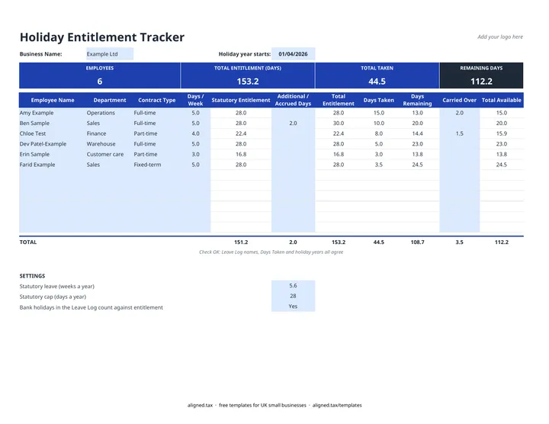Click the Holiday Entitlement Tracker title
The image size is (549, 424).
click(102, 37)
